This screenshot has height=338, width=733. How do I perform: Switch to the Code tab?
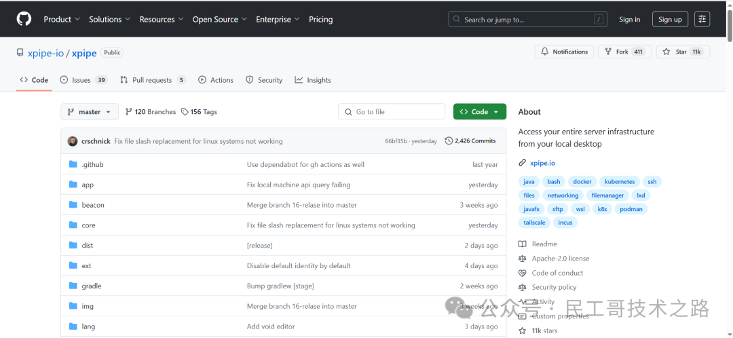pyautogui.click(x=34, y=80)
